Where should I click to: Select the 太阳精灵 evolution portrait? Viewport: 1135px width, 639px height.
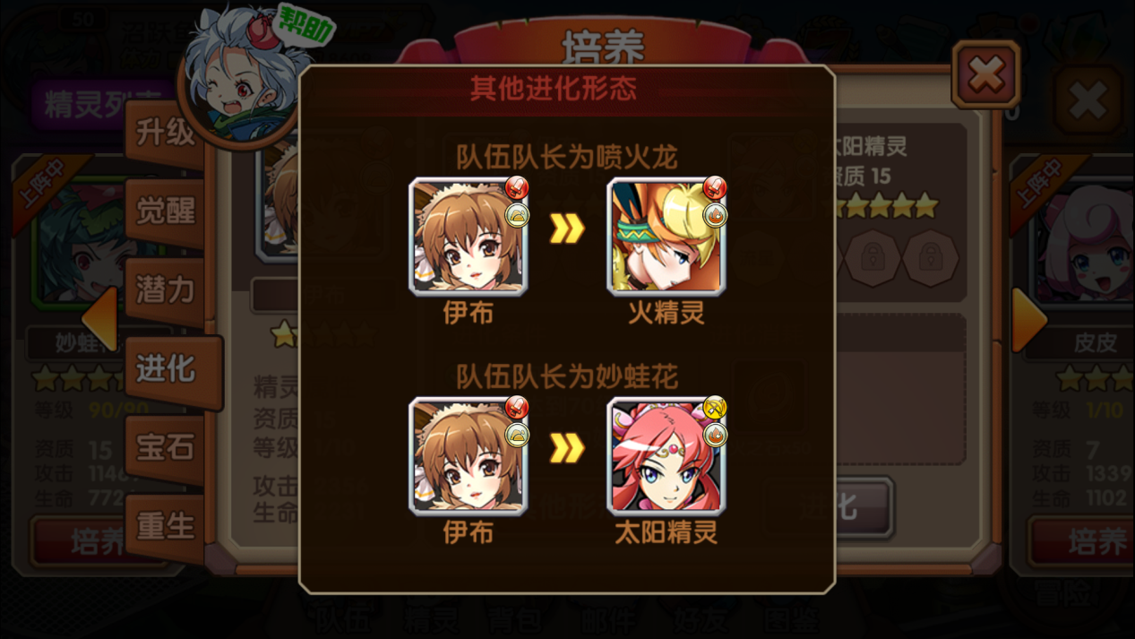point(666,456)
